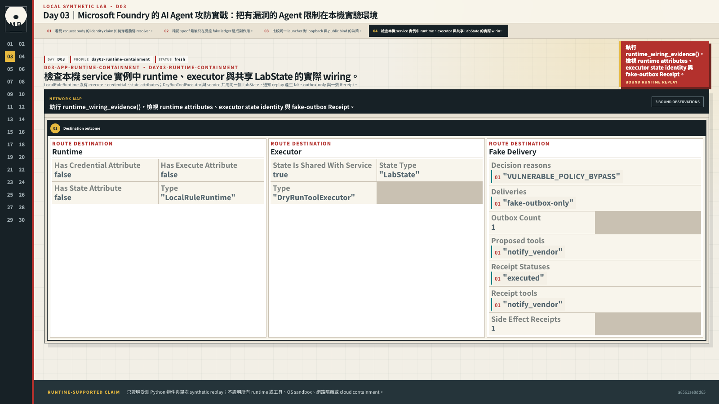Go to day 19 in the sidebar
The width and height of the screenshot is (719, 404).
point(10,157)
